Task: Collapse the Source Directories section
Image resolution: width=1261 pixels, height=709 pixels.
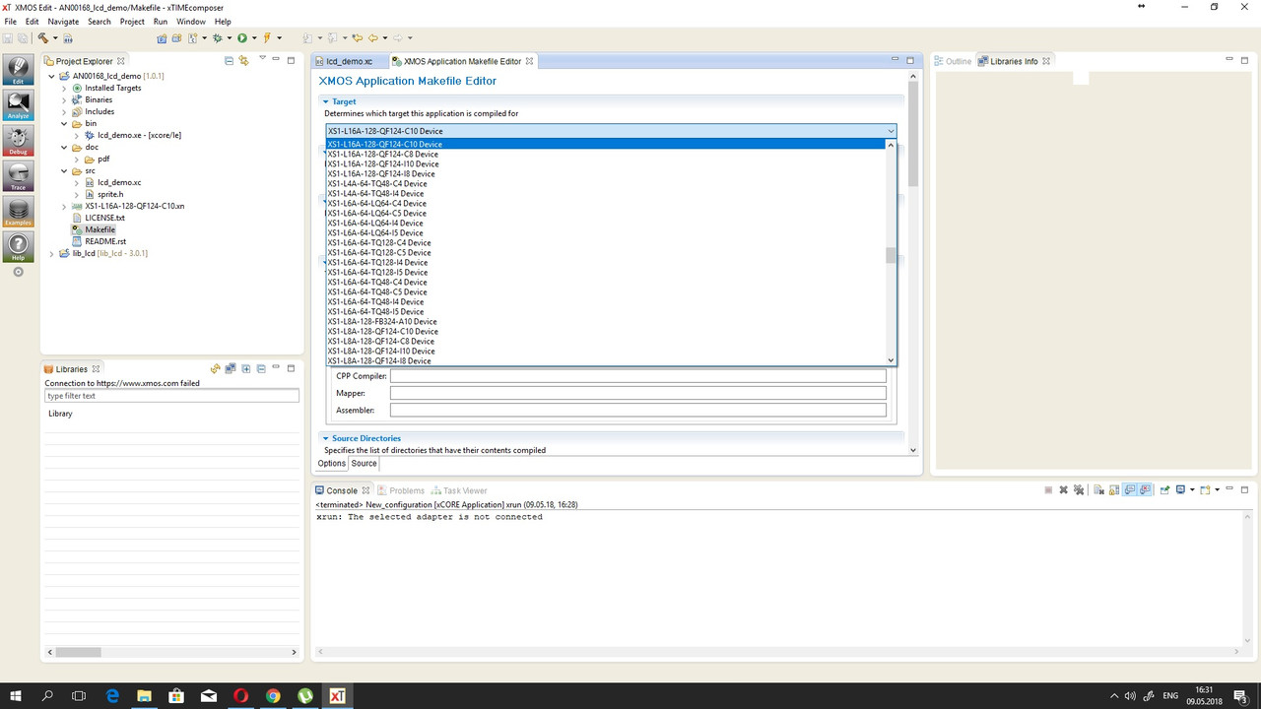Action: (x=326, y=438)
